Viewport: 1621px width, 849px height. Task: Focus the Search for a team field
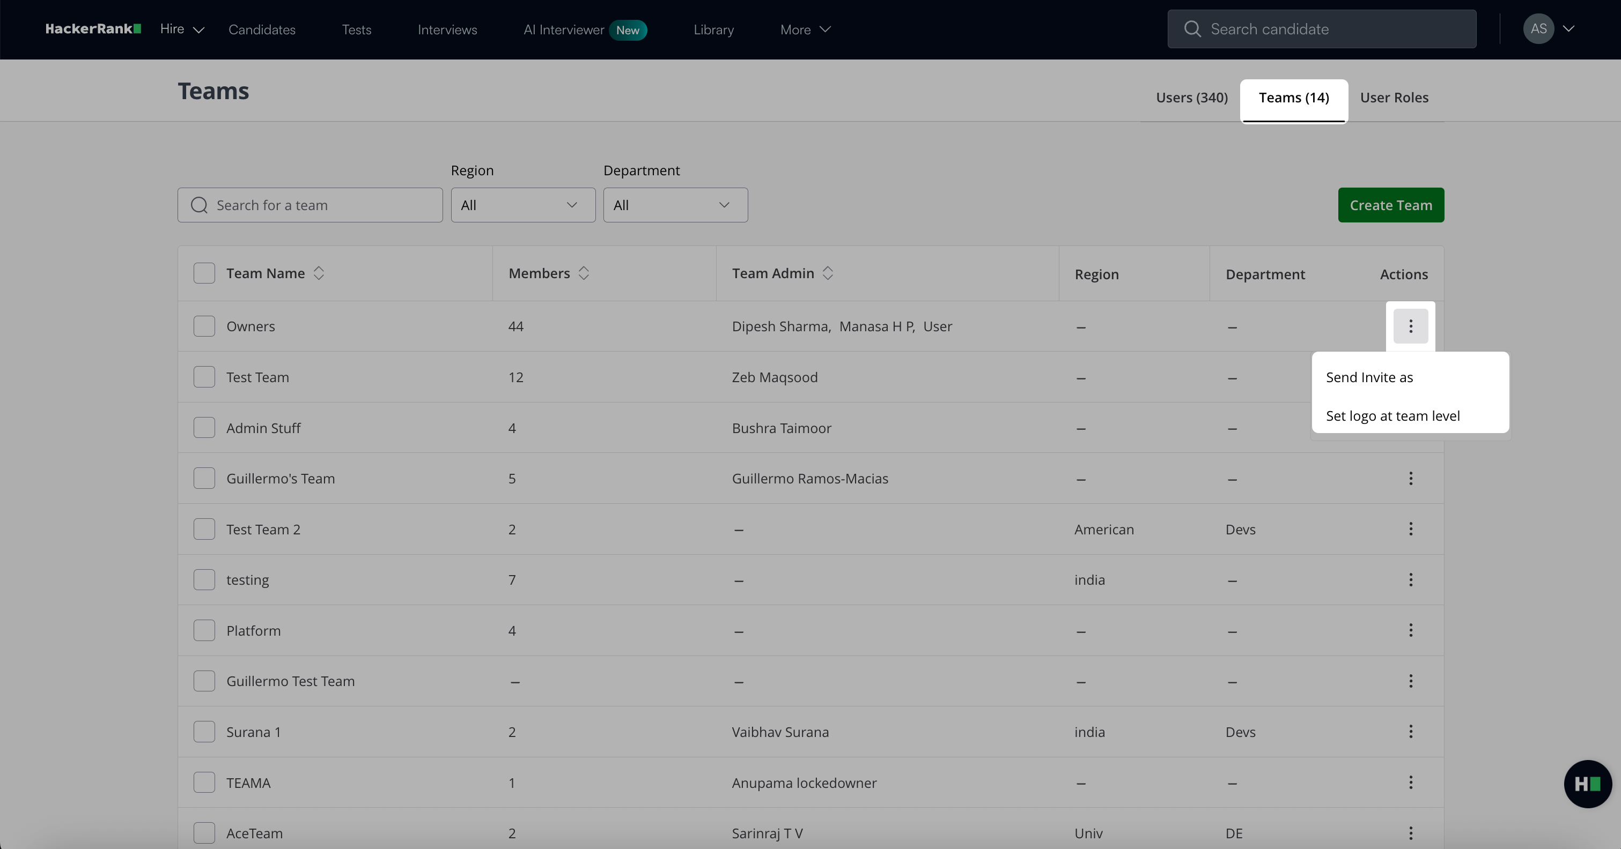pos(321,205)
